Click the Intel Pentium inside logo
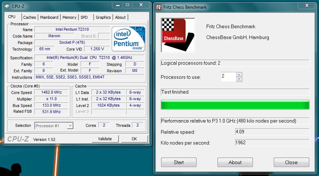 click(128, 39)
